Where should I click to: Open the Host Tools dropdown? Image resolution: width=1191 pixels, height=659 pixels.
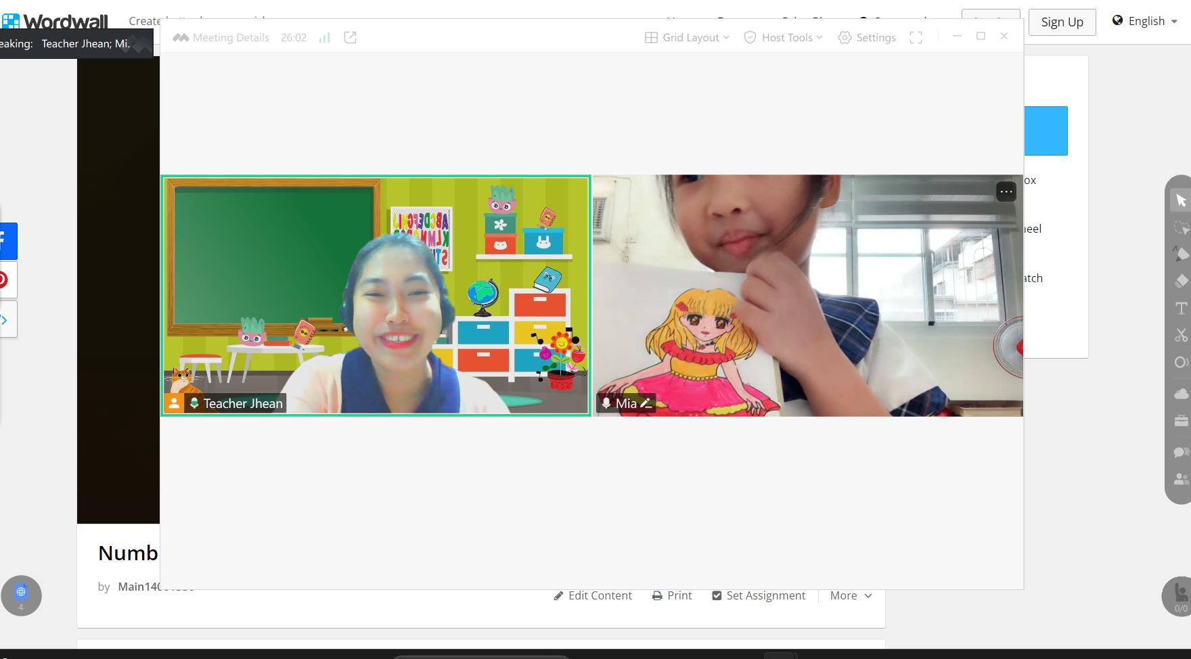point(784,38)
